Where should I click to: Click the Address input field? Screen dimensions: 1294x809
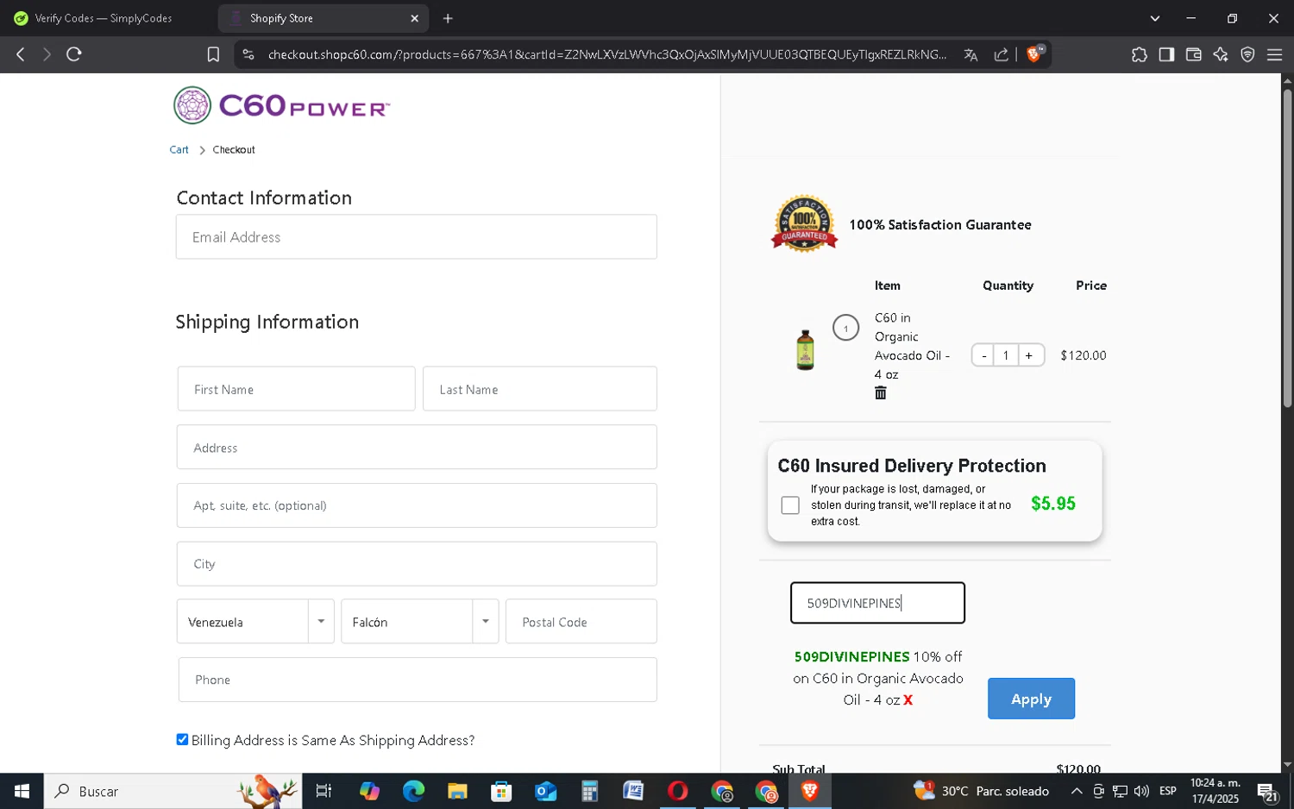(x=417, y=447)
